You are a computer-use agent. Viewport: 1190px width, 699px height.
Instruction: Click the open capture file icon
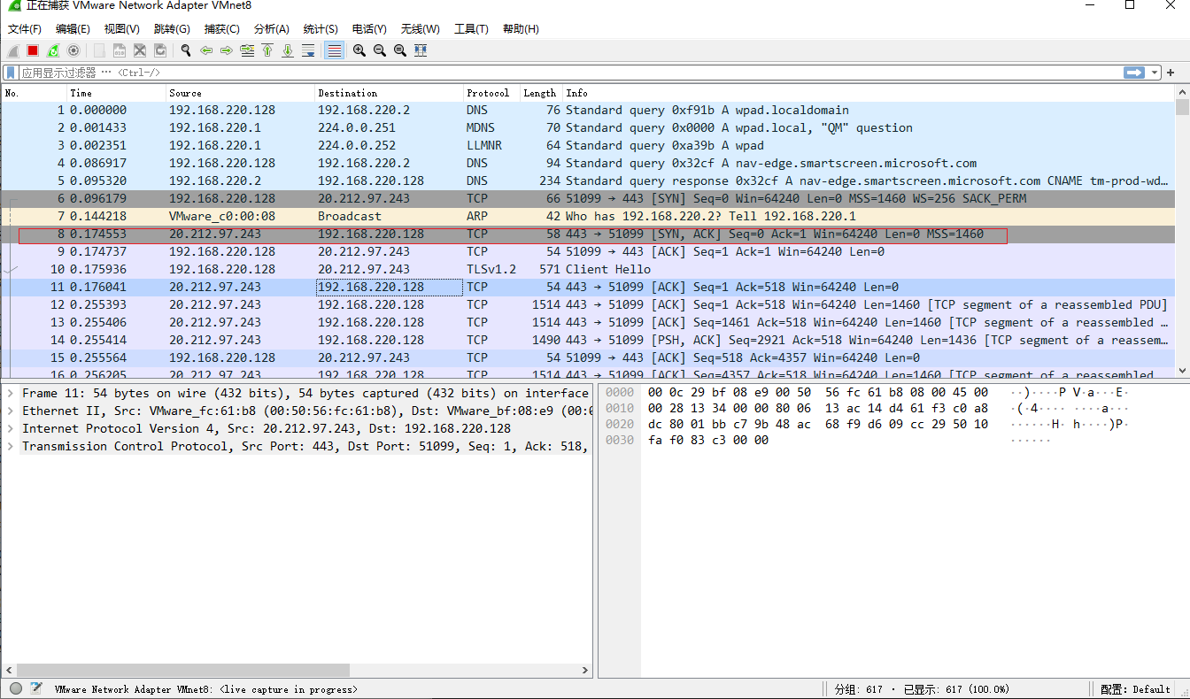coord(99,50)
